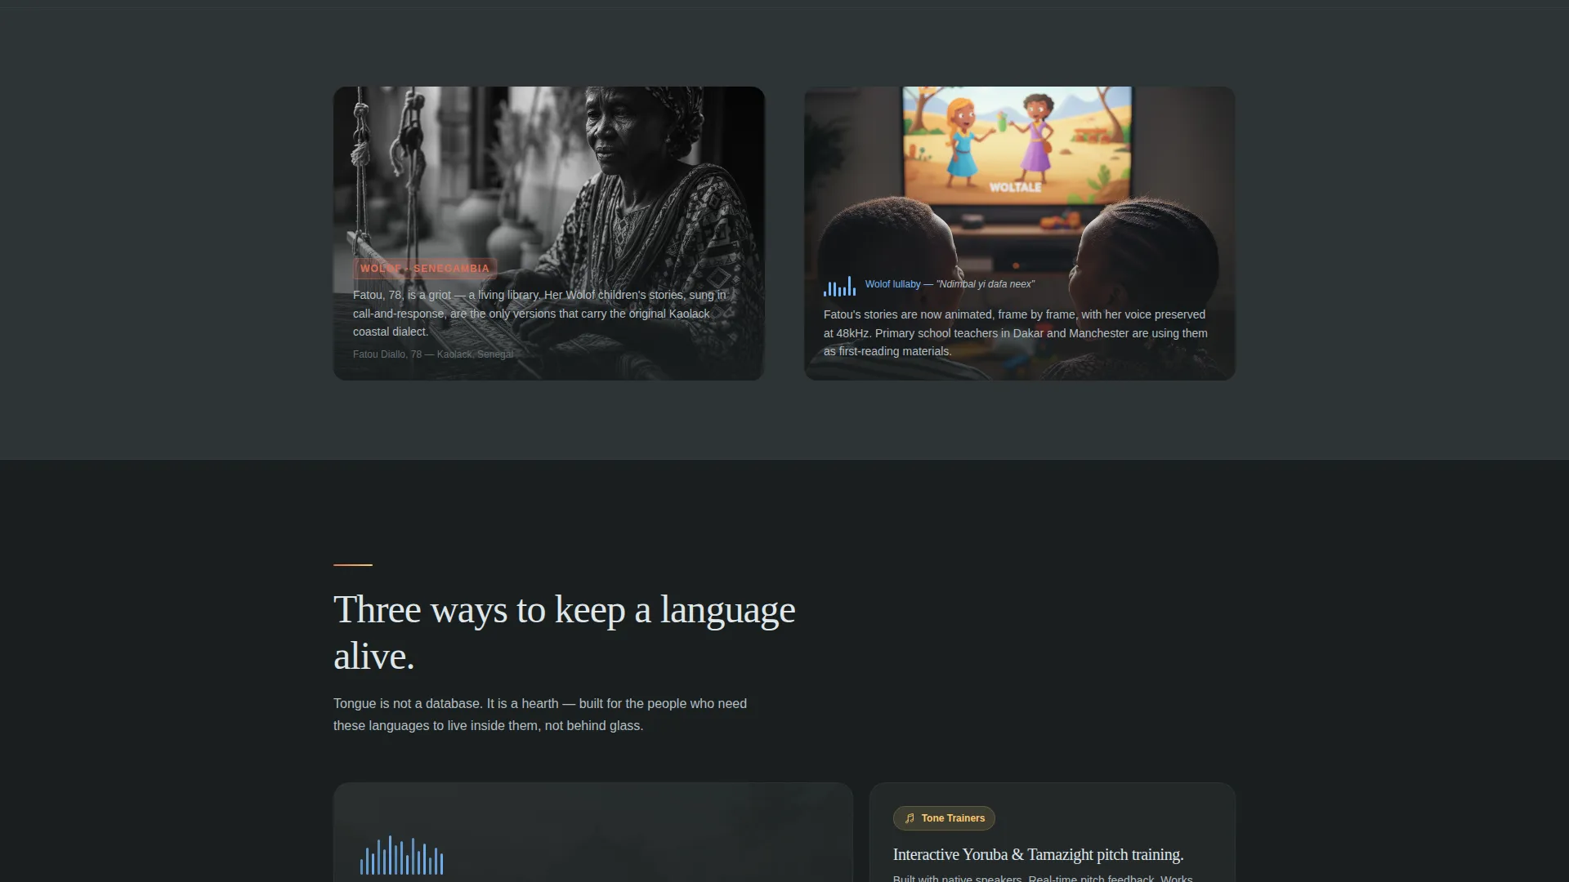
Task: Click heading 'Three ways to keep a language alive.'
Action: point(564,632)
